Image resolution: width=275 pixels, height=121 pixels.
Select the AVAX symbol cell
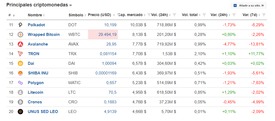click(73, 44)
